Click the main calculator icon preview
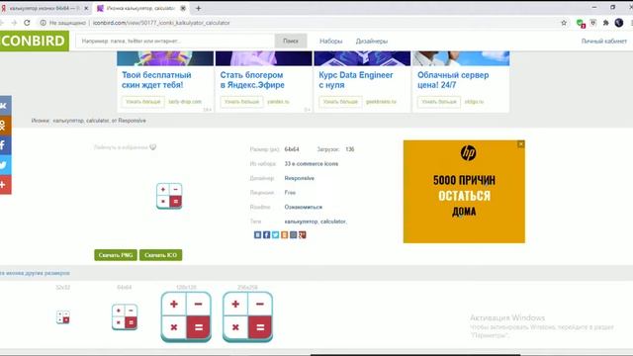Image resolution: width=633 pixels, height=356 pixels. point(169,196)
